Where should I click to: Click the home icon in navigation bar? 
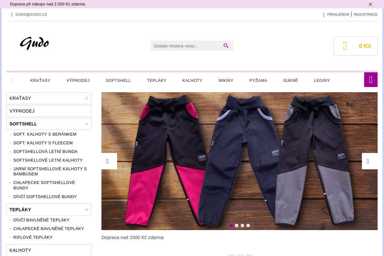coord(12,80)
